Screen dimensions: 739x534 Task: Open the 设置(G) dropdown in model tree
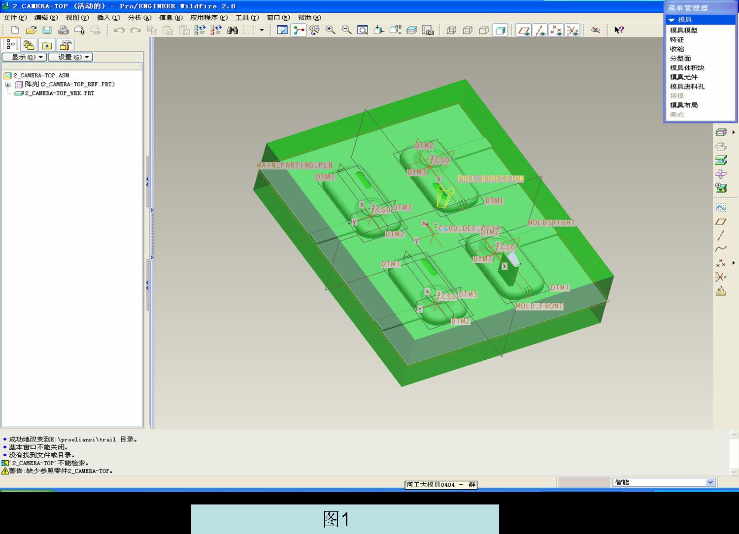(70, 57)
